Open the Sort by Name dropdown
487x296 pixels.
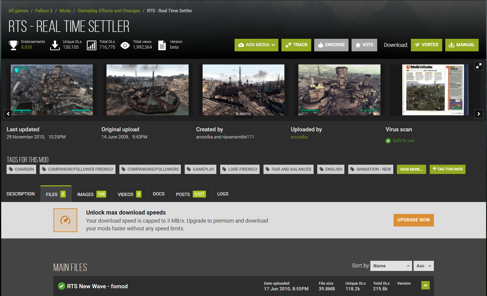[x=391, y=266]
